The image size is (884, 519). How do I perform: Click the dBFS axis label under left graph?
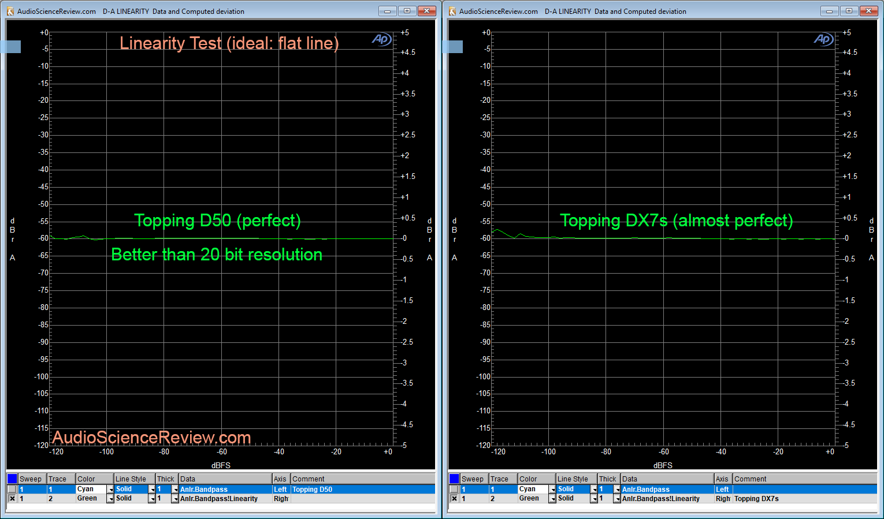[x=221, y=465]
